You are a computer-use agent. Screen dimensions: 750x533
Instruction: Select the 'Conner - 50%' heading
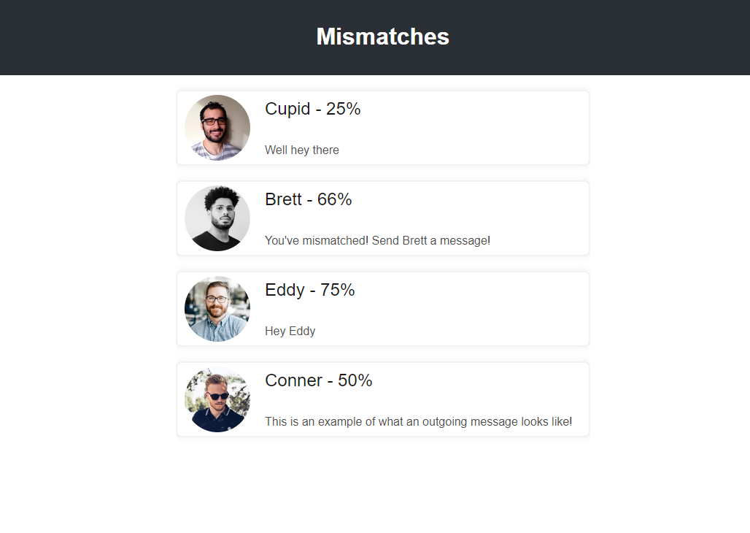coord(318,380)
